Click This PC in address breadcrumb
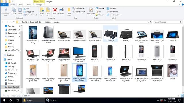 point(24,22)
